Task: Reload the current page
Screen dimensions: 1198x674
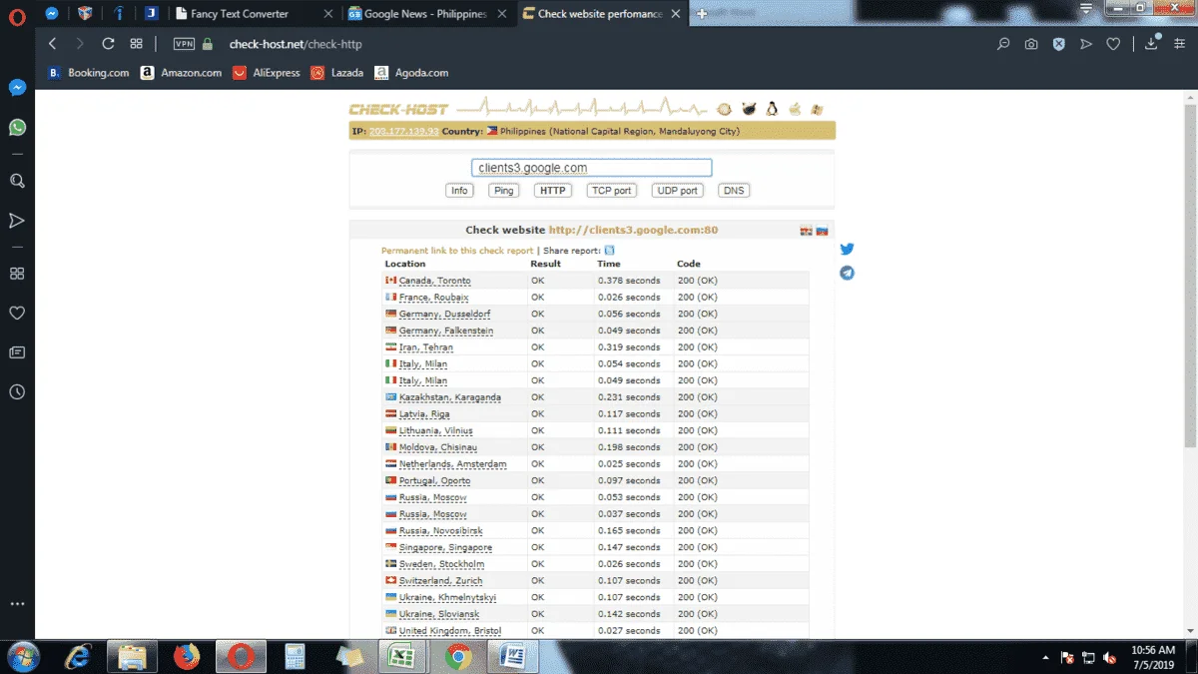Action: (x=108, y=44)
